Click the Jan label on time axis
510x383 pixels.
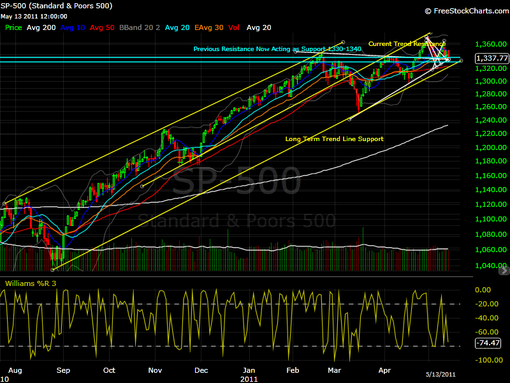click(x=249, y=370)
